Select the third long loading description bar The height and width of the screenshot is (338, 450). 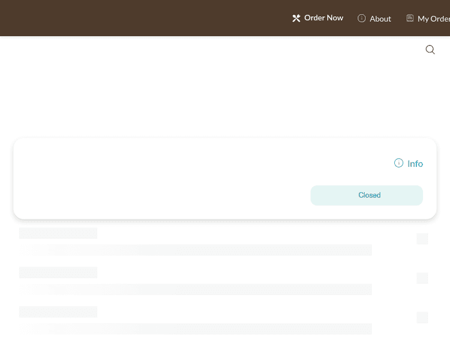coord(196,328)
